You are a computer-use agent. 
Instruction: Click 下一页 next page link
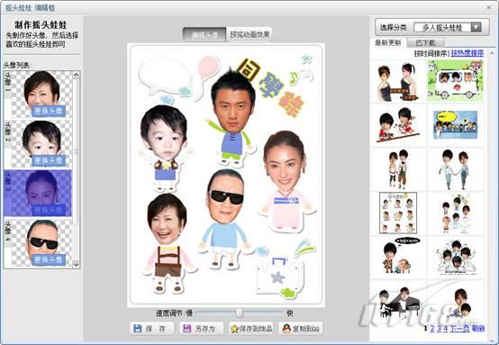click(459, 329)
